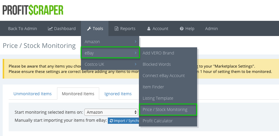The height and width of the screenshot is (136, 279).
Task: Open the Dashboard menu item
Action: pyautogui.click(x=62, y=29)
